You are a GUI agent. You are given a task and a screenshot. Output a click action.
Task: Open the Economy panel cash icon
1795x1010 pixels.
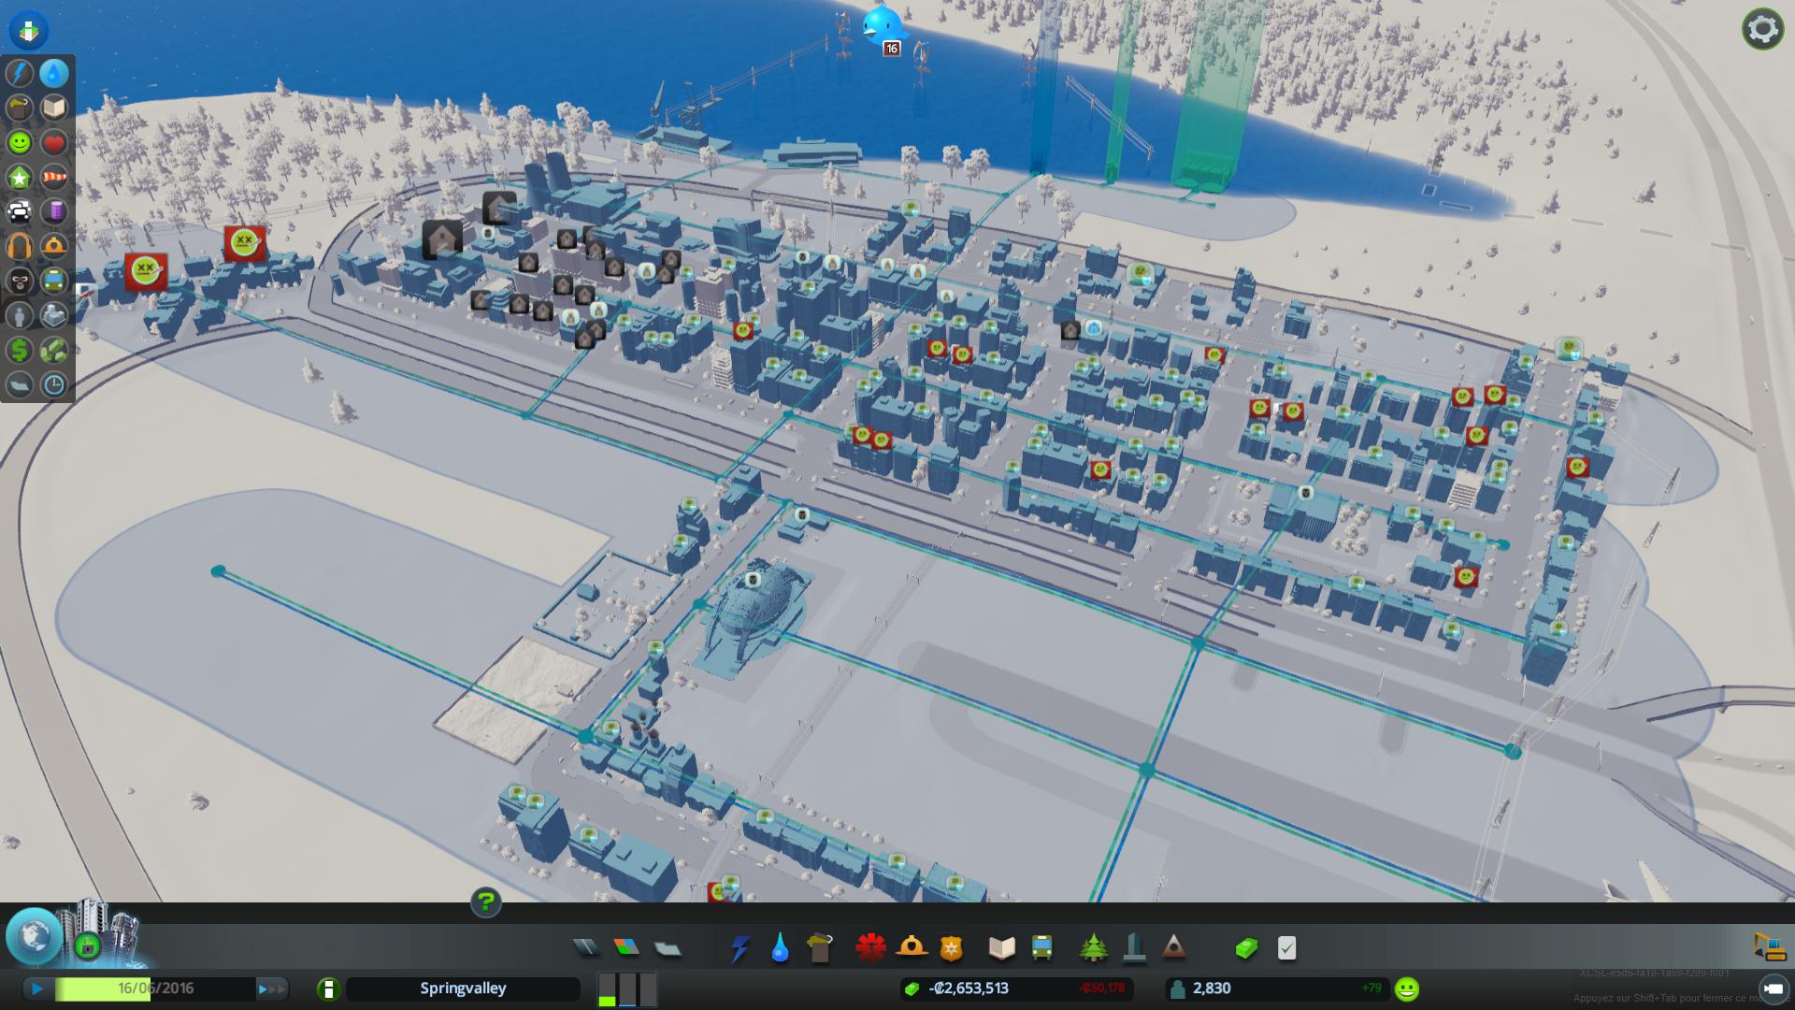point(1246,948)
